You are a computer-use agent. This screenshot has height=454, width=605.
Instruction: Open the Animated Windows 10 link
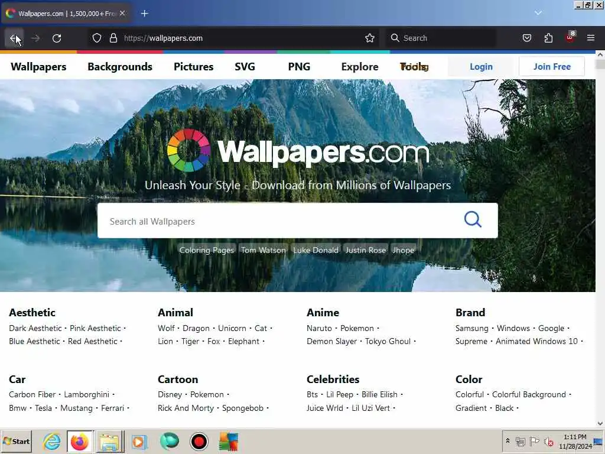tap(536, 341)
